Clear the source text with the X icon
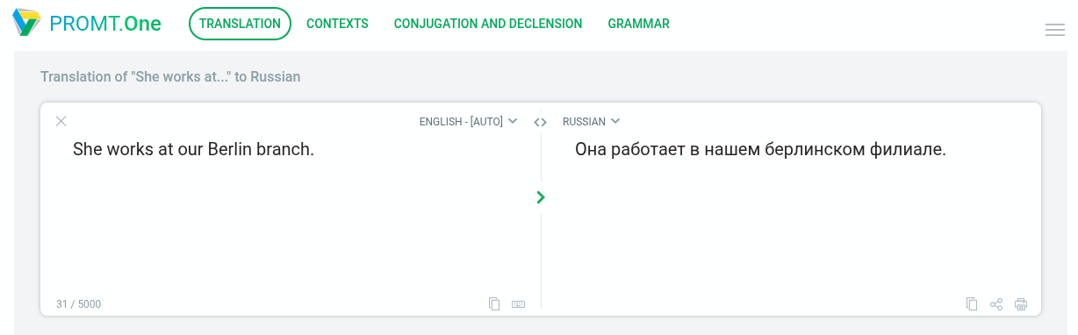1078x335 pixels. (61, 121)
